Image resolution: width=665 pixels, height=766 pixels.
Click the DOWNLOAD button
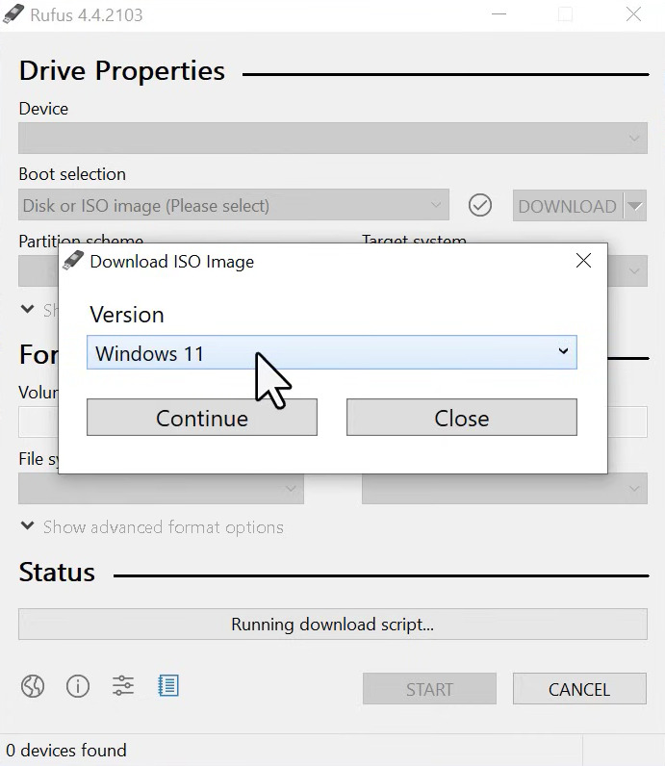[x=568, y=206]
